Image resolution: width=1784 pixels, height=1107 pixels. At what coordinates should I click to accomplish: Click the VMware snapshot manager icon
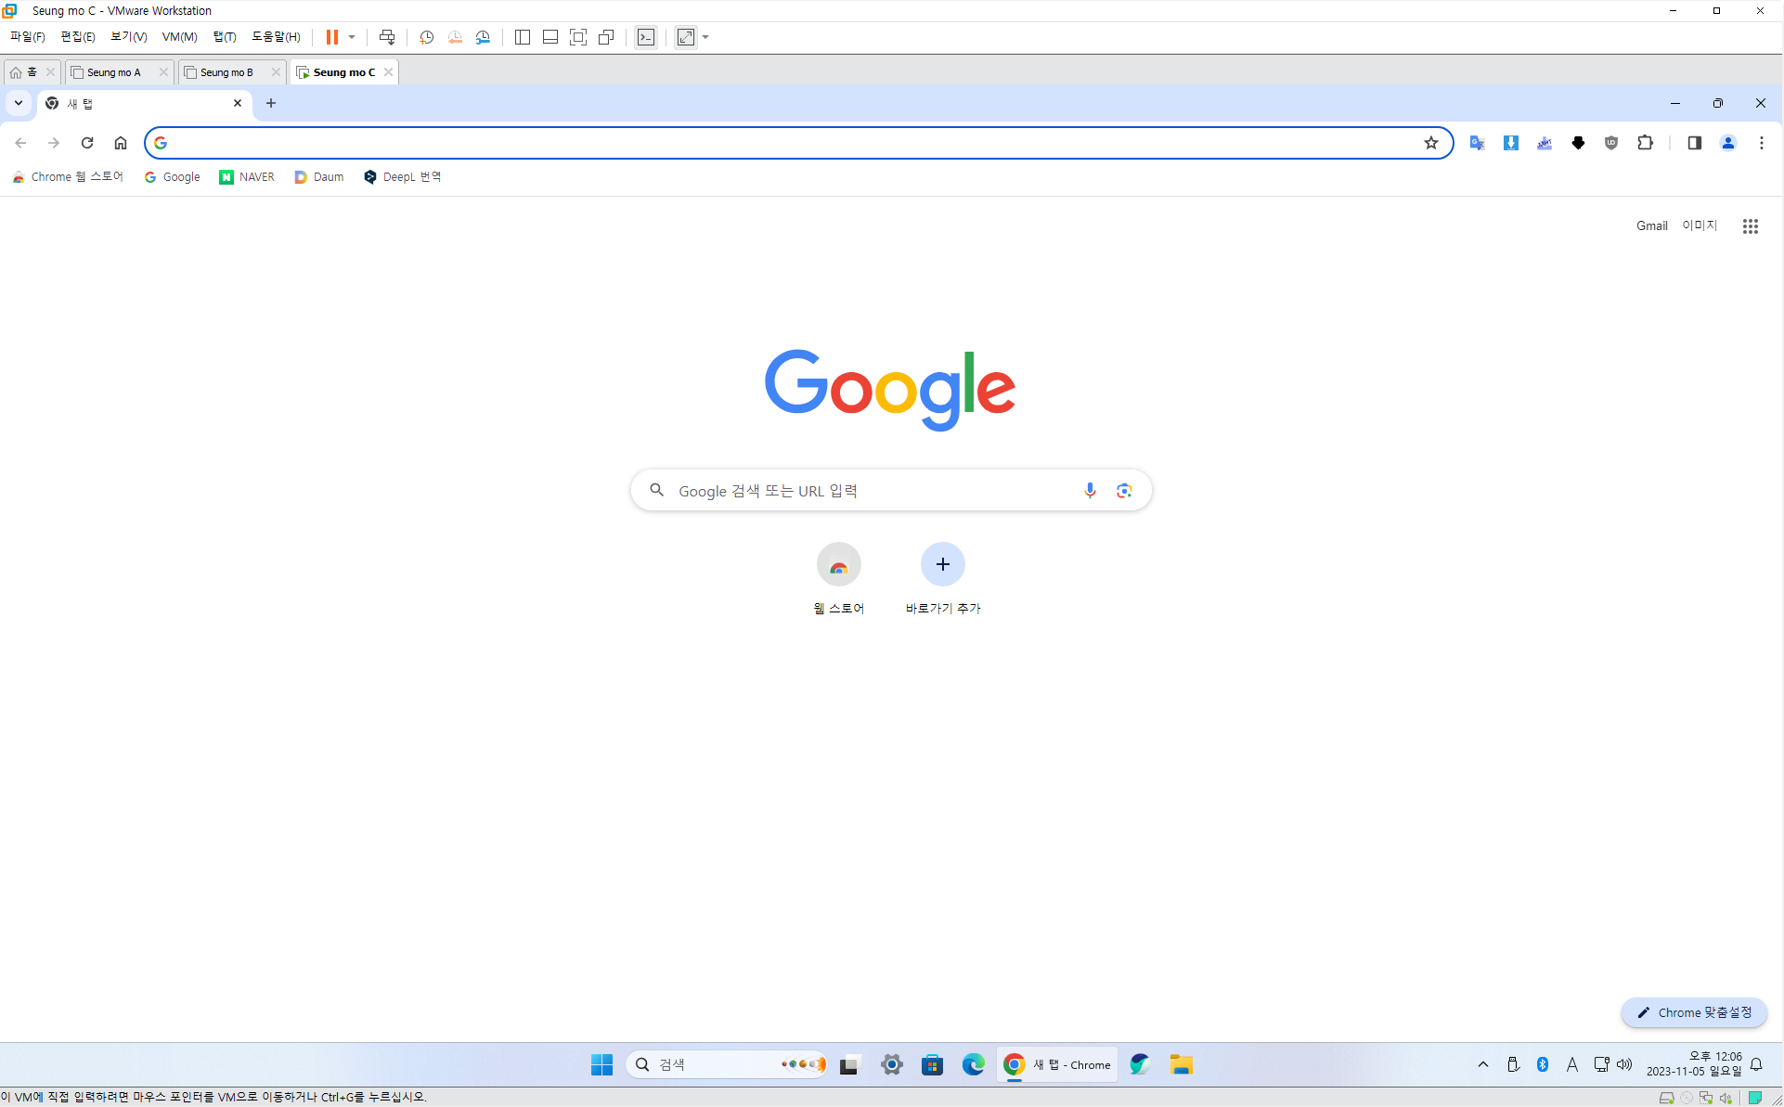pos(483,37)
